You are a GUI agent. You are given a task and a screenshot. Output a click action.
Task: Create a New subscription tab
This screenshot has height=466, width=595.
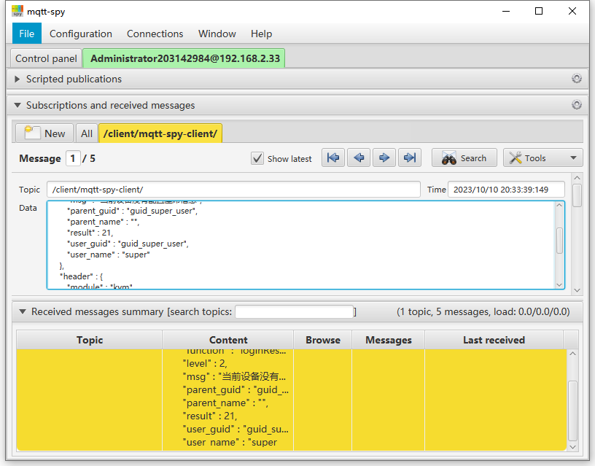[44, 133]
